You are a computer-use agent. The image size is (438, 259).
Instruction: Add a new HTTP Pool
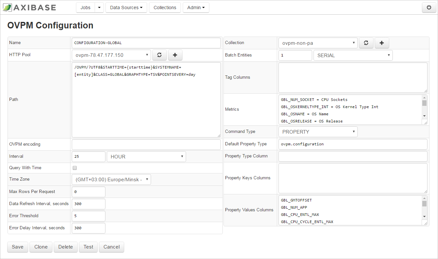tap(175, 55)
